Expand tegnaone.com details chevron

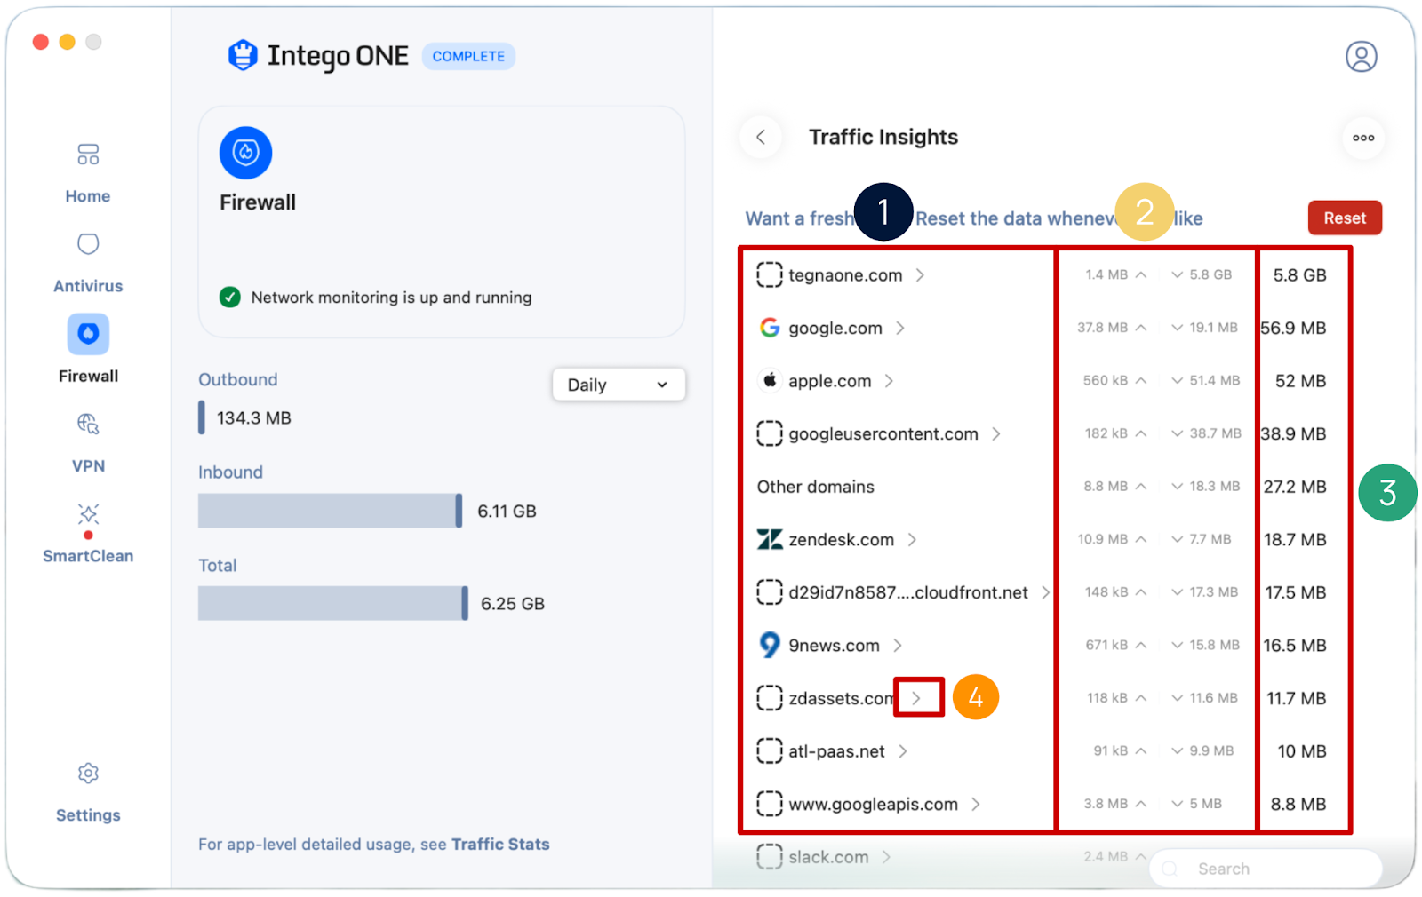(x=920, y=275)
